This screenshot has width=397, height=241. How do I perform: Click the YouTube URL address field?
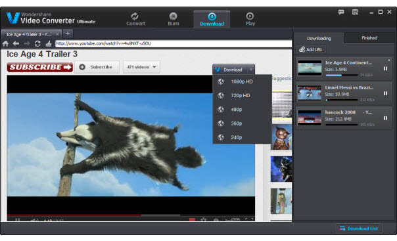[173, 43]
